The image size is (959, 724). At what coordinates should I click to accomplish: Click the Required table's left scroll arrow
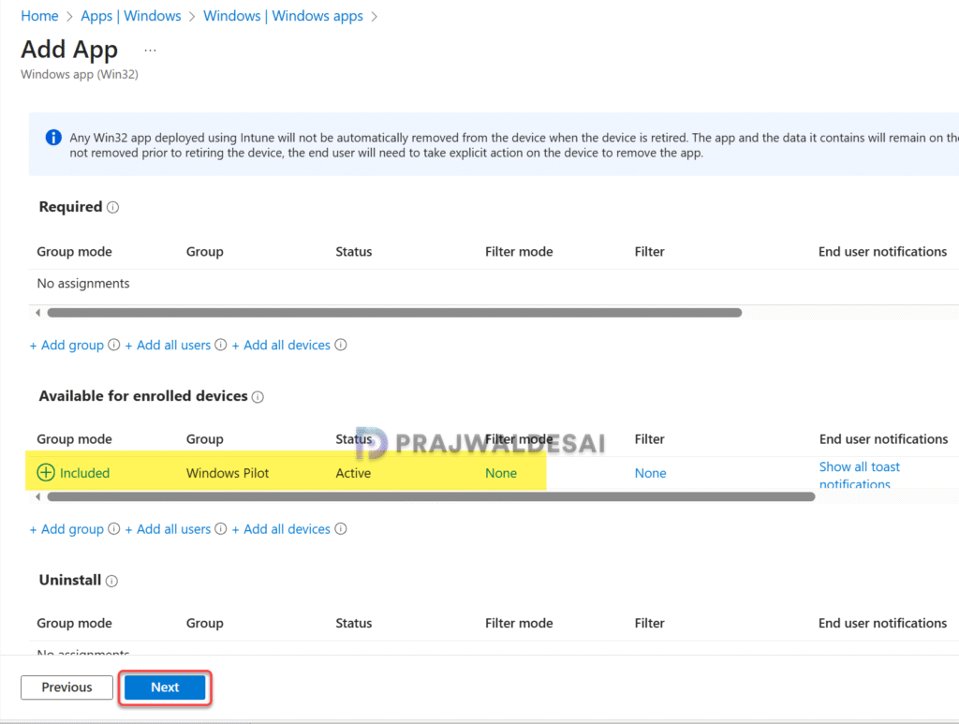pyautogui.click(x=37, y=313)
